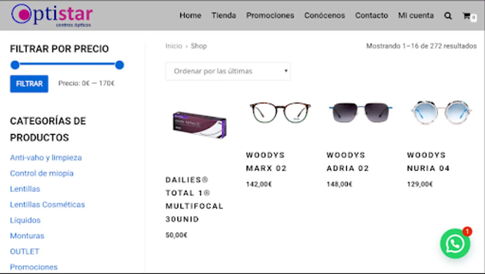Open the search magnifier icon
The height and width of the screenshot is (274, 485).
pyautogui.click(x=448, y=16)
